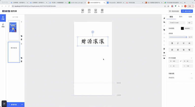Click the share icon in address bar
The image size is (195, 107).
[165, 6]
